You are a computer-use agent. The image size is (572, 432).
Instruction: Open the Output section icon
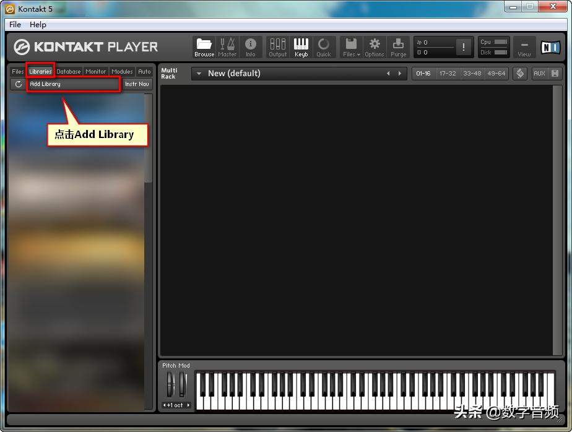click(277, 46)
